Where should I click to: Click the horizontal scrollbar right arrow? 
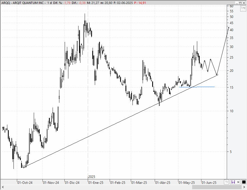click(x=244, y=187)
